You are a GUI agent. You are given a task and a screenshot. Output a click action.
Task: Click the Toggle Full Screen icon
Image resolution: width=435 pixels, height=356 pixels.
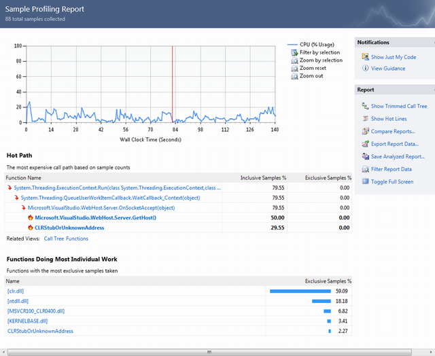366,181
